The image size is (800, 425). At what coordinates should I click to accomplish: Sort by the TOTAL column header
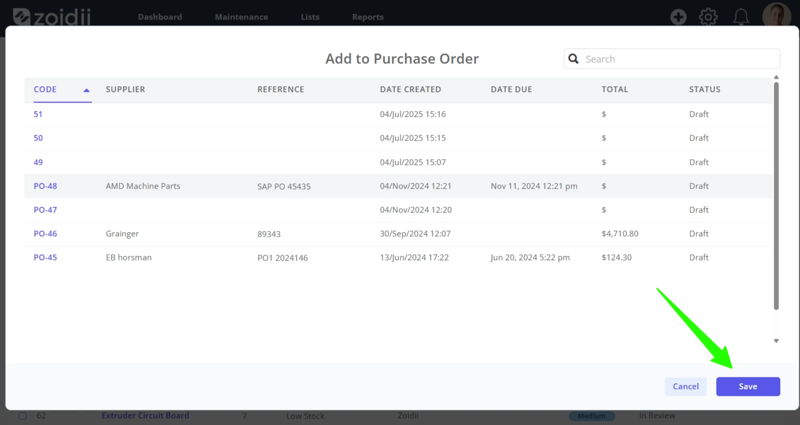(615, 89)
